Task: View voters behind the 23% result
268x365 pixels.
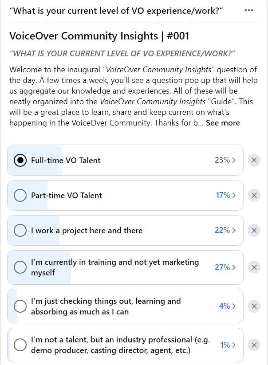Action: [225, 160]
